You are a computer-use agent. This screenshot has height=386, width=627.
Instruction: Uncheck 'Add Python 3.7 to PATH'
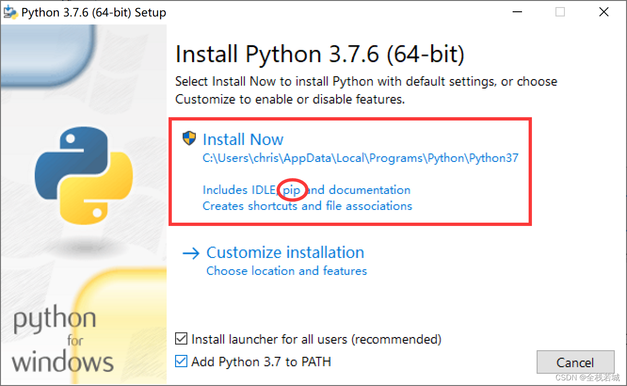coord(180,361)
